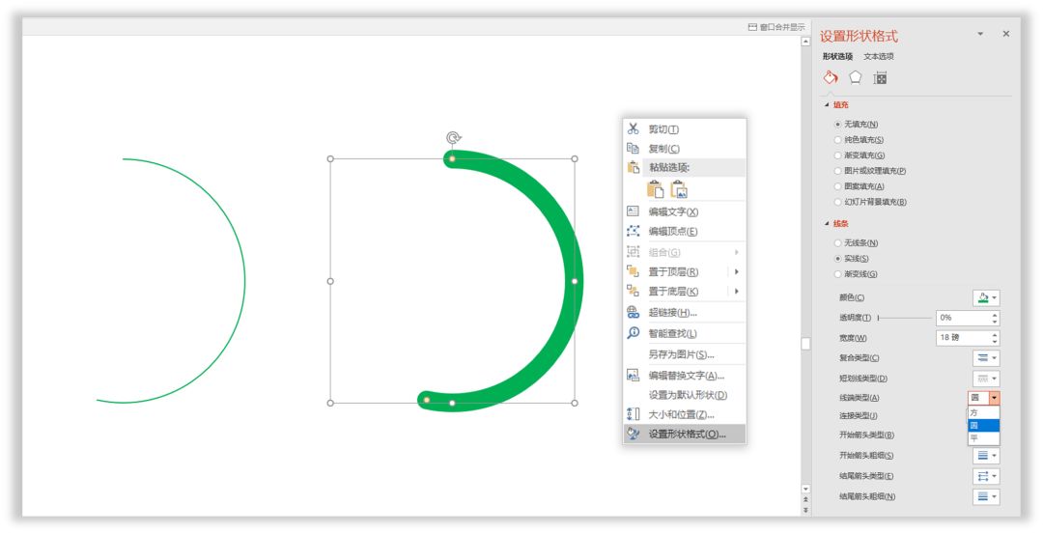Select the 渐变线(G) radio button
Screen dimensions: 1043x534
[x=837, y=274]
